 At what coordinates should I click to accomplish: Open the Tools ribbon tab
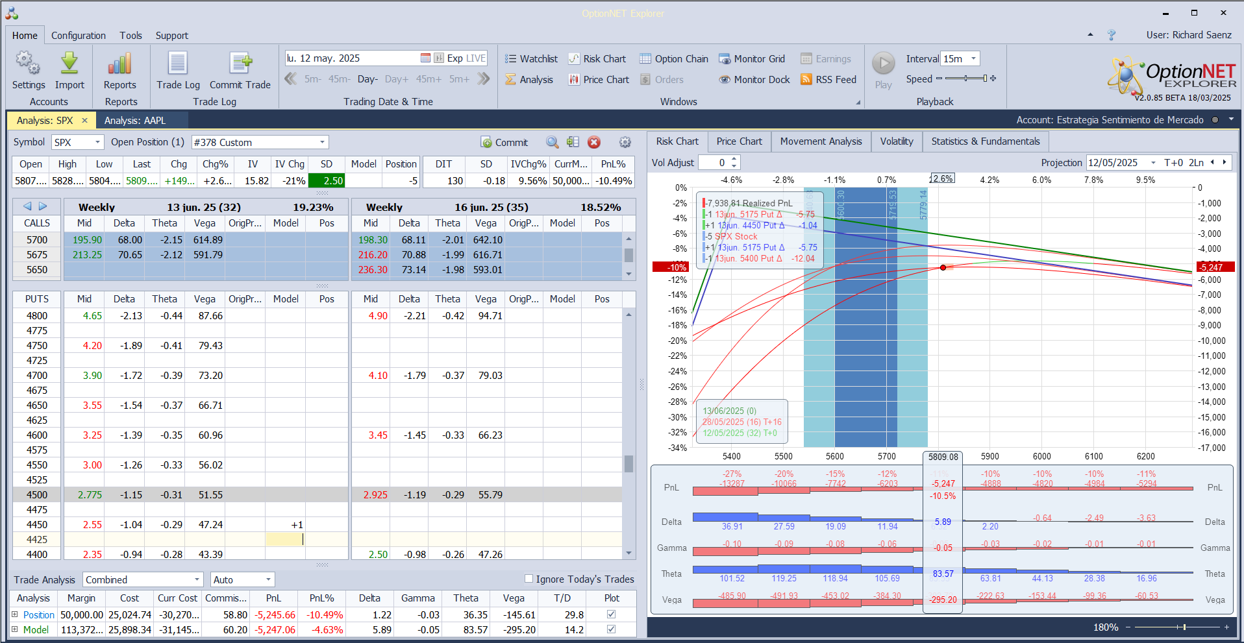point(131,36)
